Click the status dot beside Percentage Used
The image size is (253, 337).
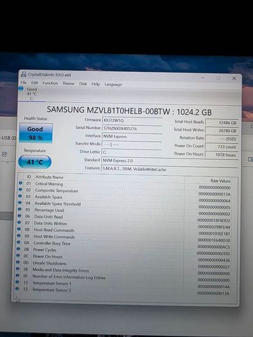point(20,209)
